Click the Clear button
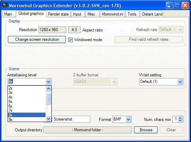Viewport: 191px width, 142px height. [x=171, y=130]
